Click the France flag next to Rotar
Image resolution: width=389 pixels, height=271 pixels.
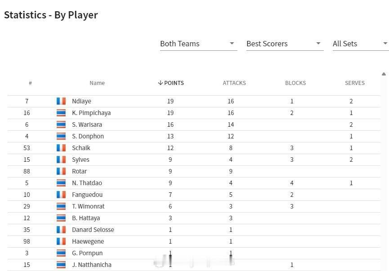(x=61, y=171)
